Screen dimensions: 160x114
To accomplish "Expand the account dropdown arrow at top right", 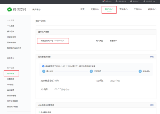I will point(154,1).
